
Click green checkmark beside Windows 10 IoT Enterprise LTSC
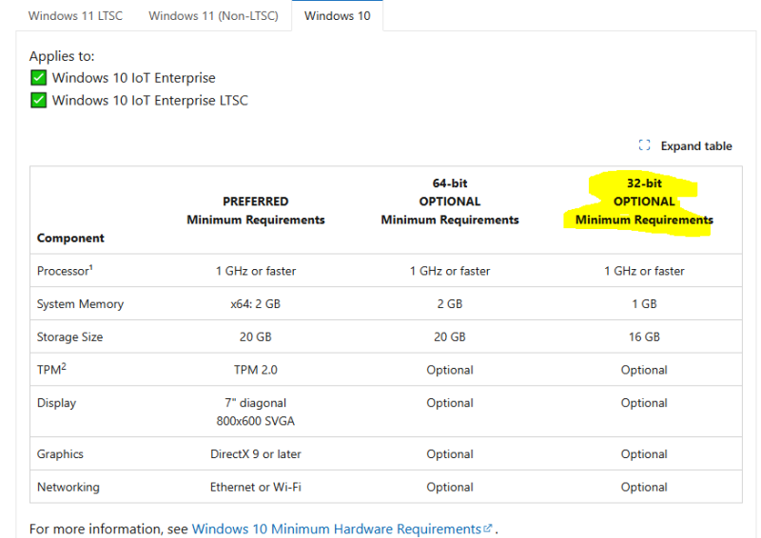(38, 101)
